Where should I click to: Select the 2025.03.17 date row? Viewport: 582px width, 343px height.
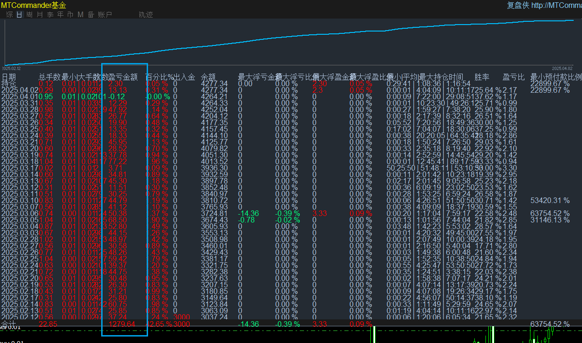pos(20,168)
